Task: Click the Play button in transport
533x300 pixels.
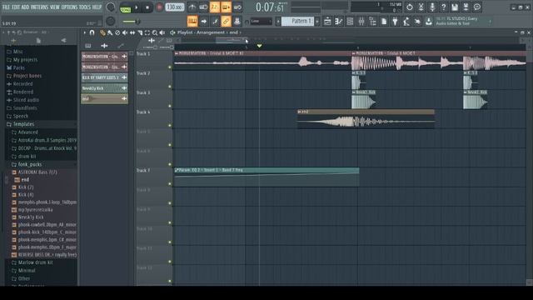Action: click(x=137, y=7)
